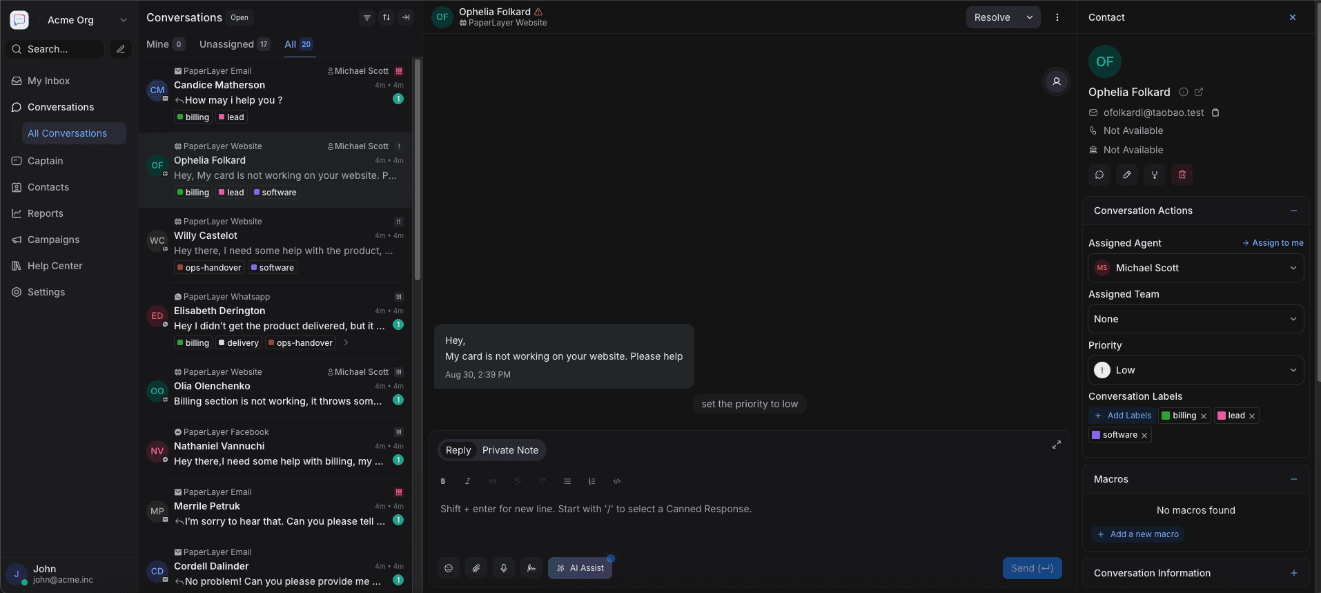The height and width of the screenshot is (593, 1321).
Task: Collapse the conversation list panel
Action: [x=406, y=18]
